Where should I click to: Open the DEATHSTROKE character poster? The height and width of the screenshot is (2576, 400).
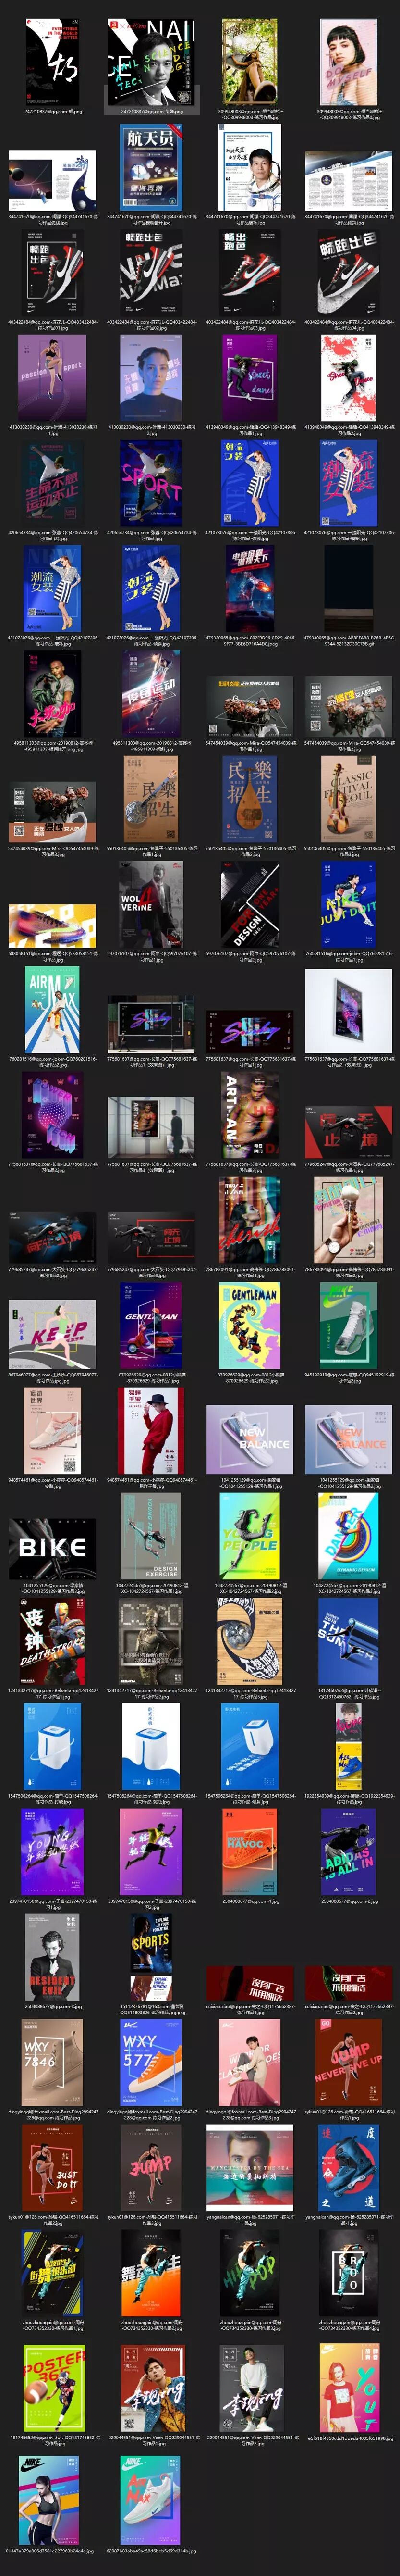52,1641
